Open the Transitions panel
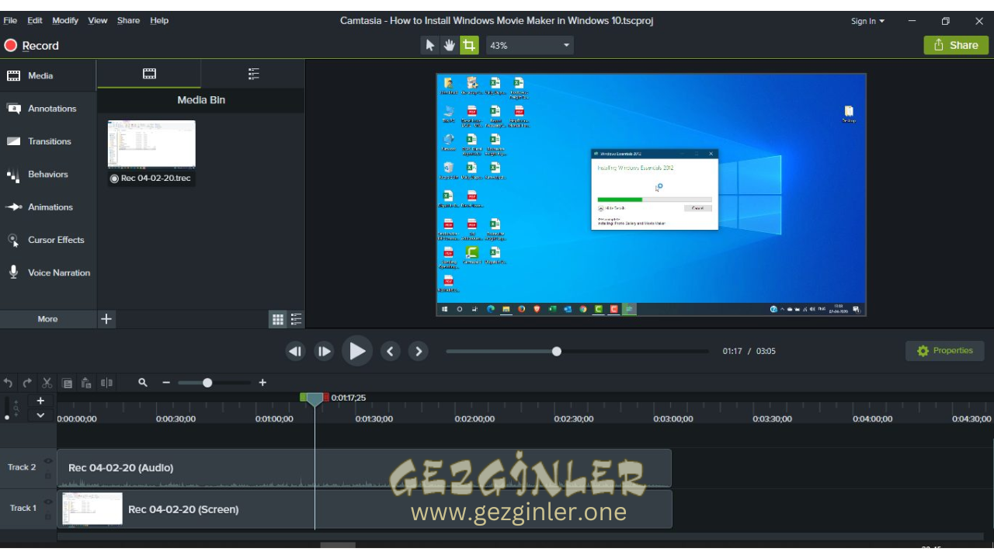 pos(48,141)
